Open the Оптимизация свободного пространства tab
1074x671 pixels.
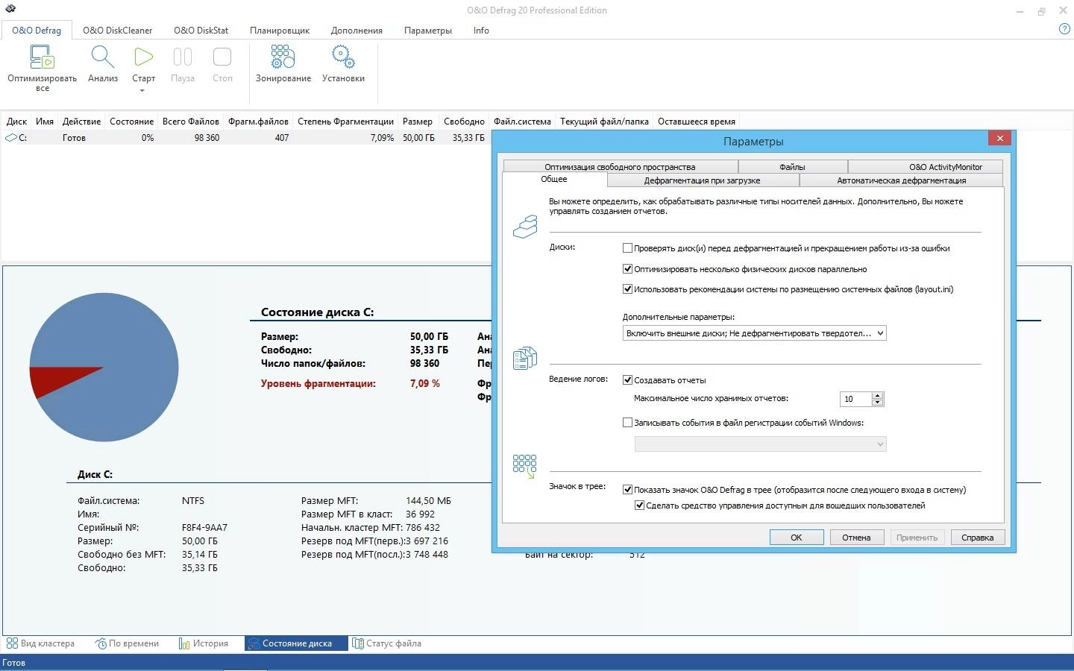[x=620, y=167]
